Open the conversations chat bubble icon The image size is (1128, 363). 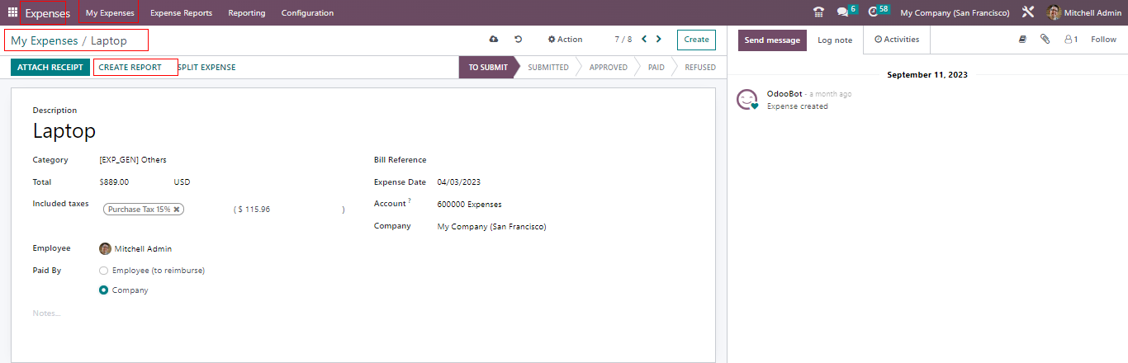(842, 12)
